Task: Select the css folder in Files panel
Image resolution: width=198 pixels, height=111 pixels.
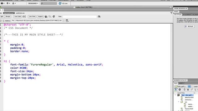Action: tap(186, 102)
